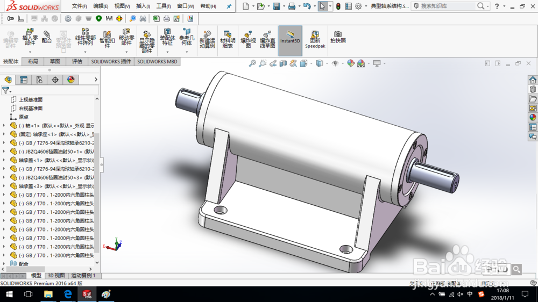Viewport: 538px width, 302px height.
Task: Select 原点 origin in feature tree
Action: (x=24, y=117)
